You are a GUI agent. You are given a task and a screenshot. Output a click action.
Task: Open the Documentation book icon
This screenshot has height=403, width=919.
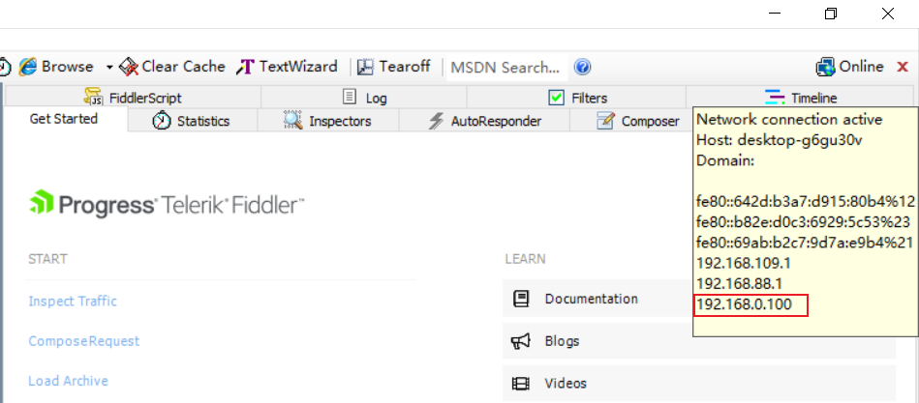click(520, 299)
